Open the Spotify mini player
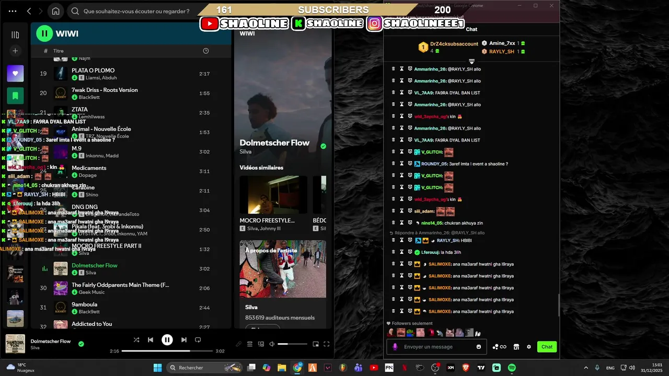The image size is (669, 376). tap(315, 344)
